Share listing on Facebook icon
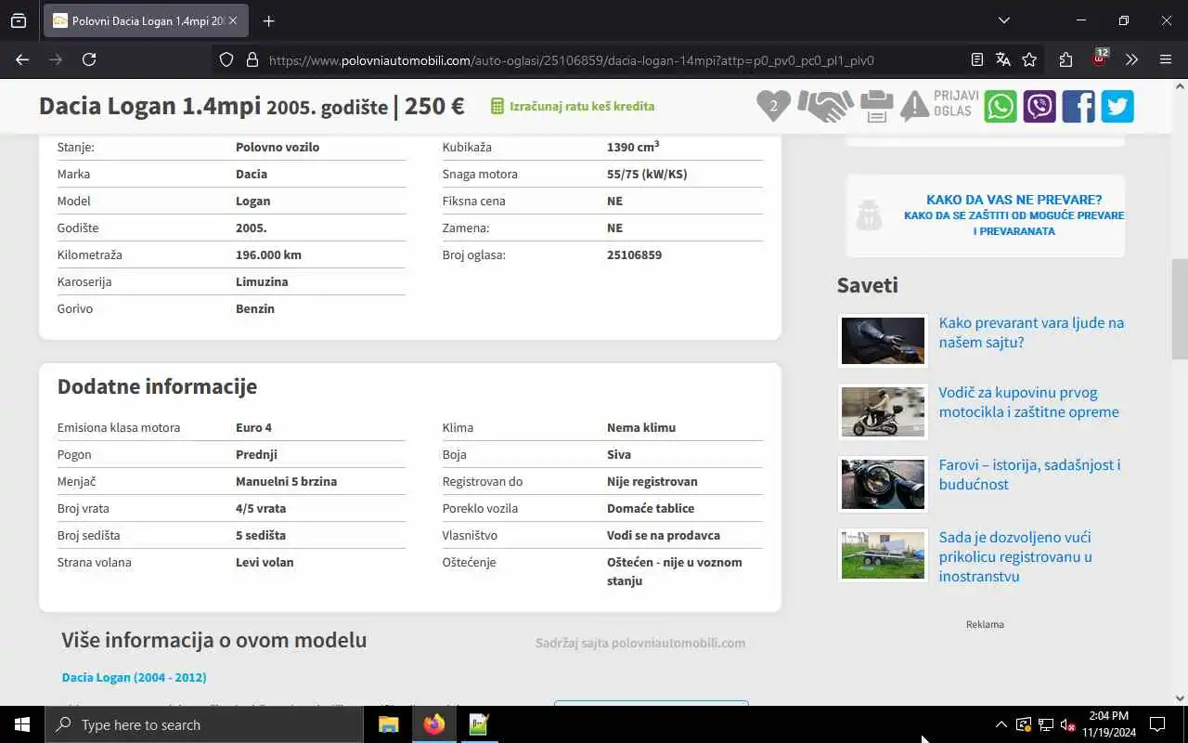Image resolution: width=1188 pixels, height=743 pixels. click(1078, 106)
